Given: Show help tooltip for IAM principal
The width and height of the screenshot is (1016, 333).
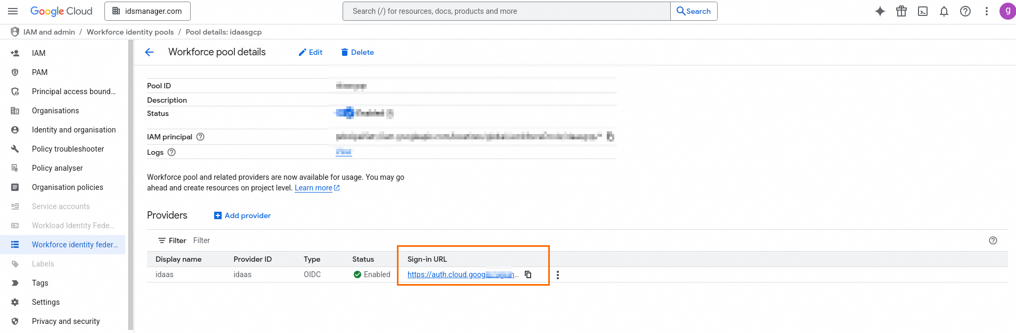Looking at the screenshot, I should (200, 137).
